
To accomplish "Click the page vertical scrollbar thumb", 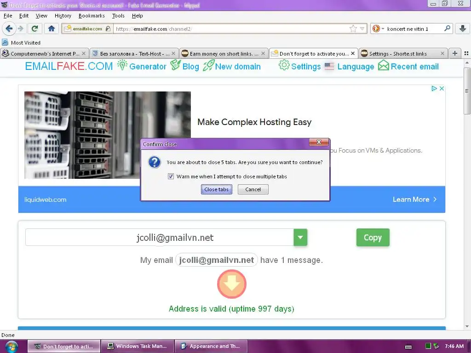I will click(467, 91).
